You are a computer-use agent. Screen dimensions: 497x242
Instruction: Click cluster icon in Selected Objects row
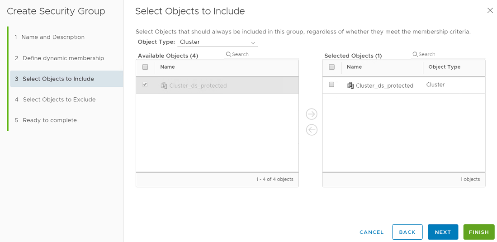tap(350, 85)
